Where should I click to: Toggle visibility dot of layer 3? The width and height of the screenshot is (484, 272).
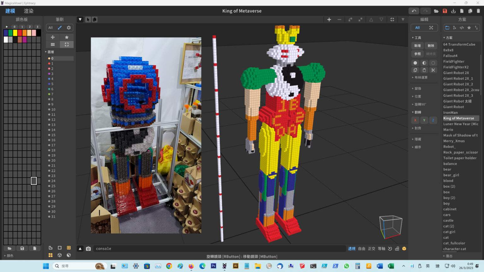tap(49, 74)
